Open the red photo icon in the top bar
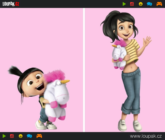Screen dimensions: 165x140 132,4
